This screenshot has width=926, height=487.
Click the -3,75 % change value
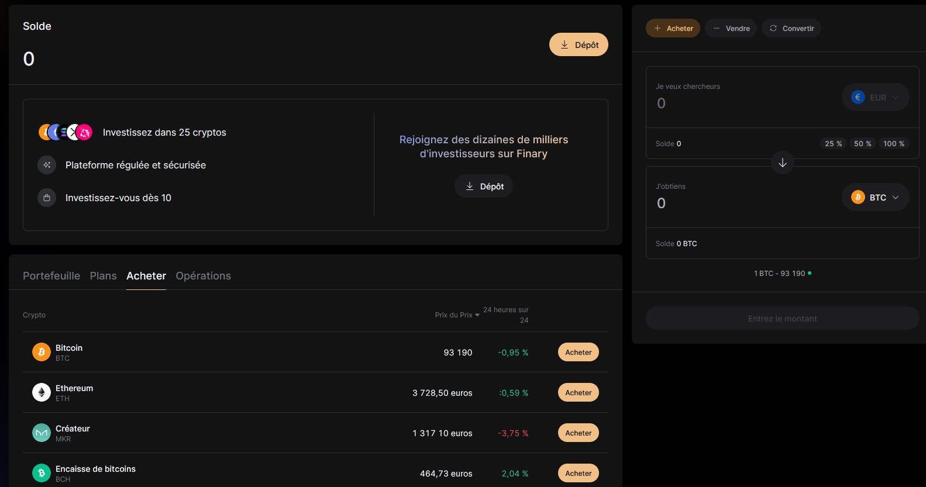point(513,433)
